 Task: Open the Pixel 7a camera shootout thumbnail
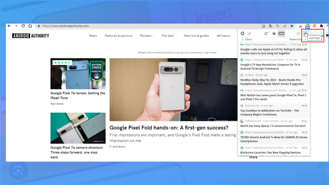(78, 128)
